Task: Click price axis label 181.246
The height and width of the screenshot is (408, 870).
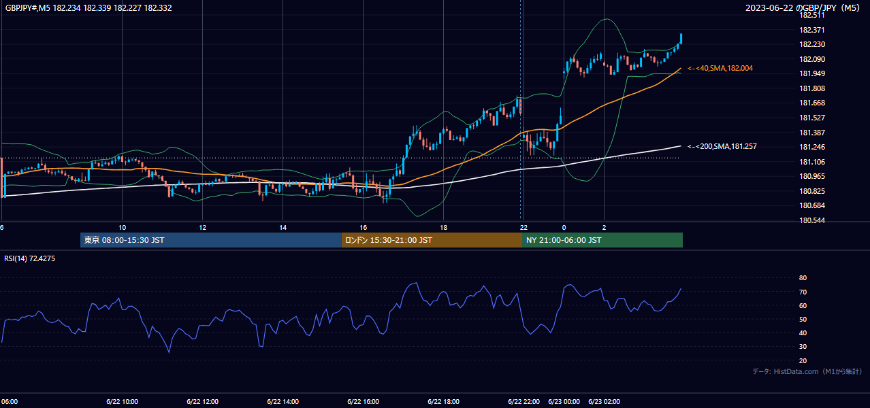Action: coord(811,147)
